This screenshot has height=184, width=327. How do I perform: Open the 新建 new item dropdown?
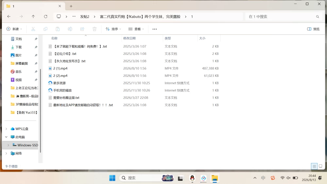click(x=14, y=29)
